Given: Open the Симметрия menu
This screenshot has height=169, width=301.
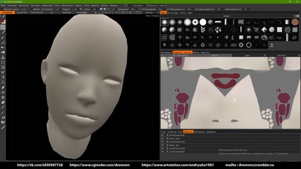Looking at the screenshot, I should [47, 5].
